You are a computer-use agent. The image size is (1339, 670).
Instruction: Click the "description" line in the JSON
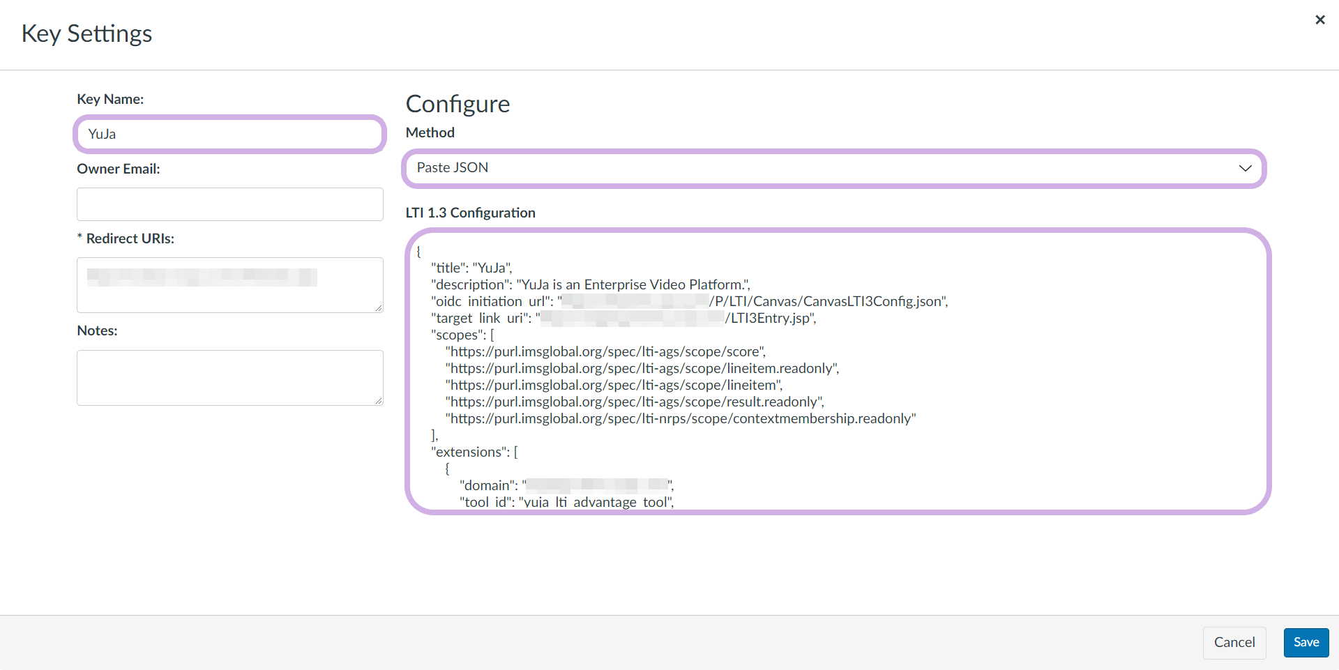[590, 284]
